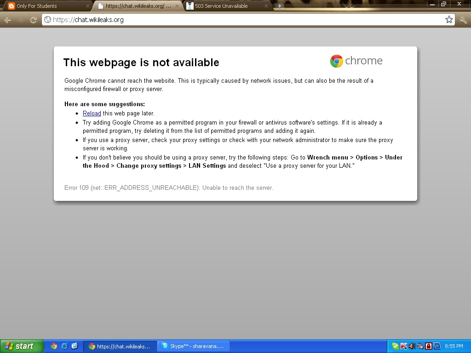The image size is (471, 353).
Task: Click 'Here are some suggestions:' text
Action: [104, 104]
